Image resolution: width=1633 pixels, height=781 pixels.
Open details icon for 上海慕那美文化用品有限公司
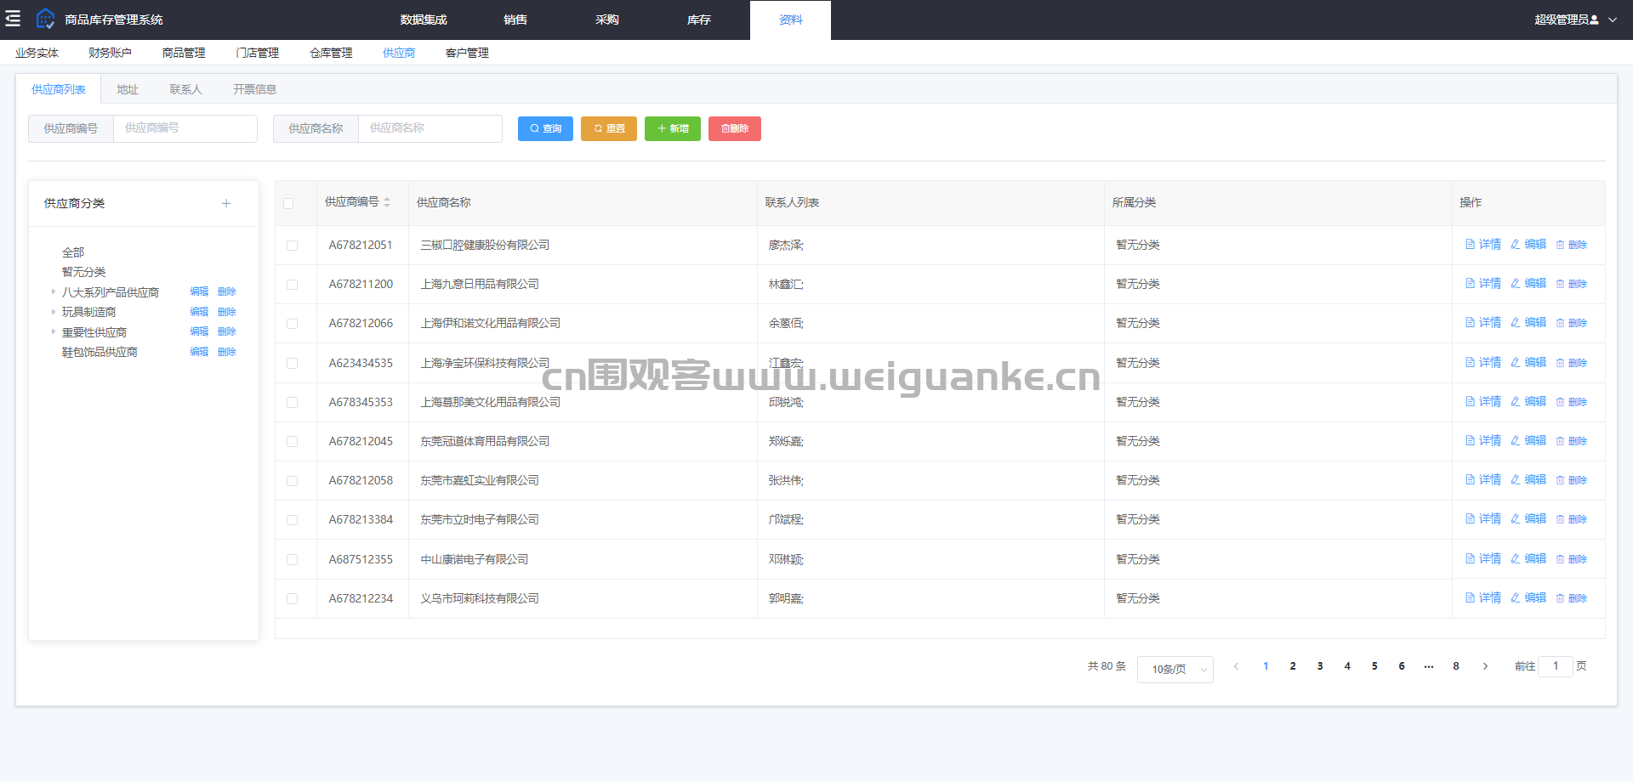click(1470, 402)
